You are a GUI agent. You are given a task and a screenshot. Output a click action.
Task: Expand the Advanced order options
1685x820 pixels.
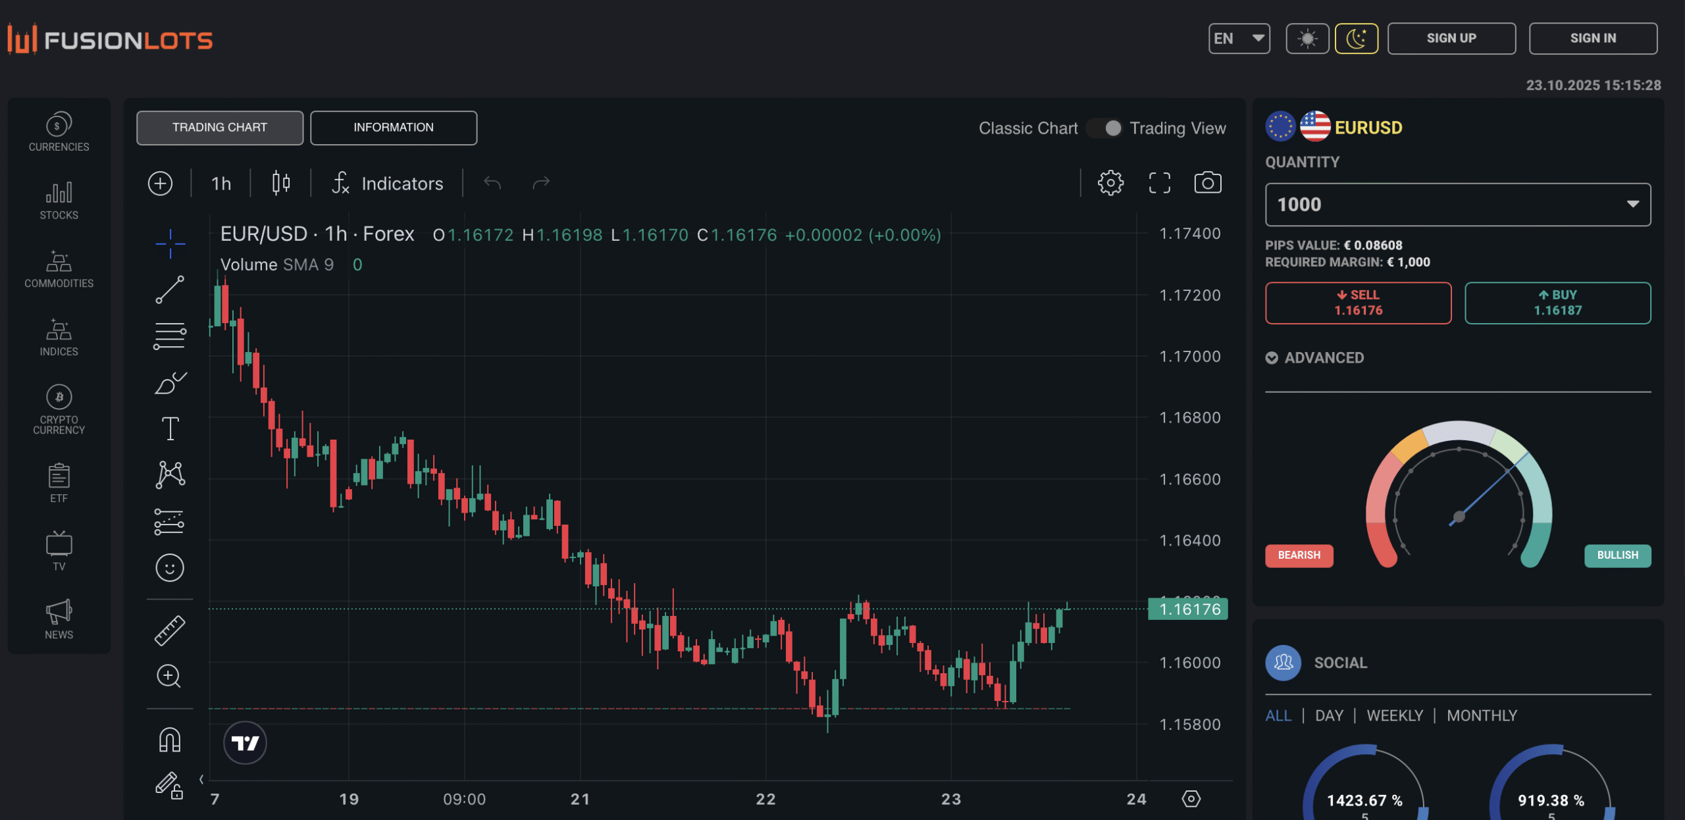click(1314, 358)
